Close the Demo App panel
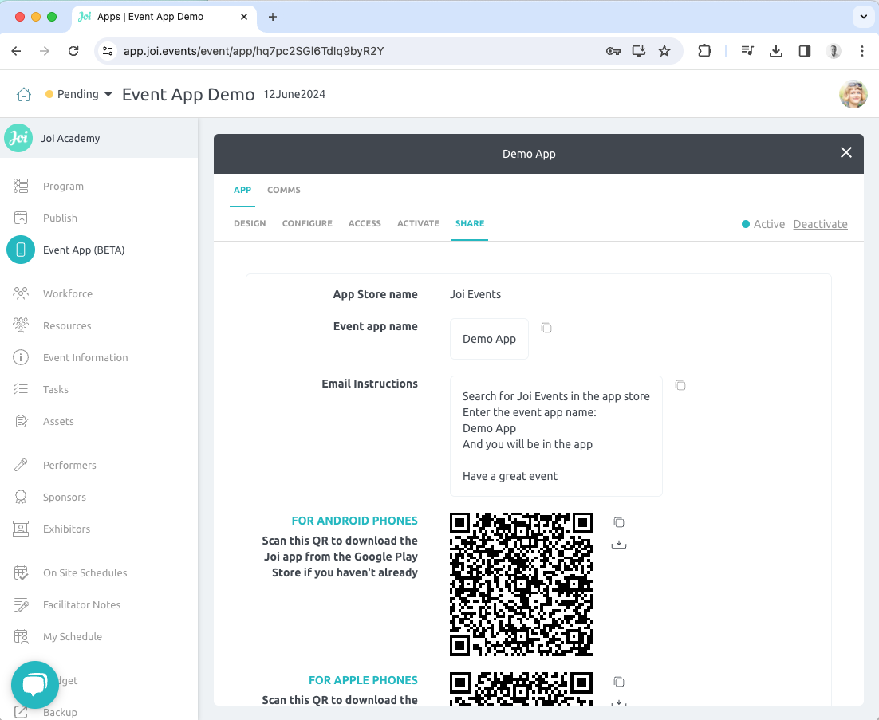 click(x=846, y=152)
